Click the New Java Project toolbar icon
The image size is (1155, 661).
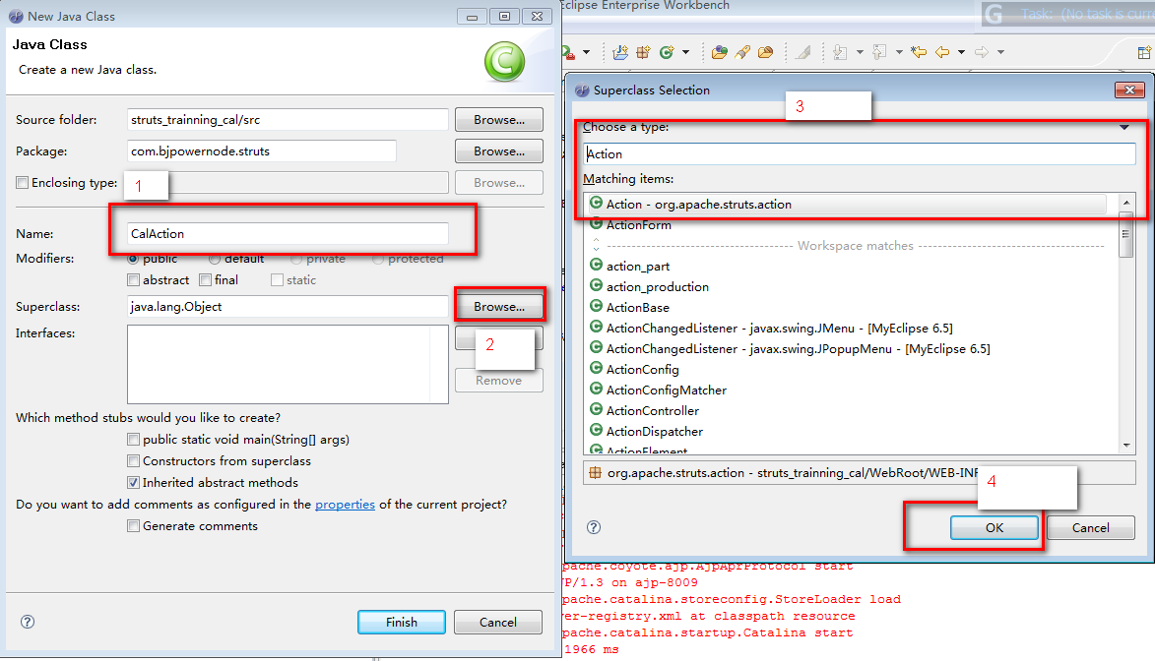pos(620,52)
